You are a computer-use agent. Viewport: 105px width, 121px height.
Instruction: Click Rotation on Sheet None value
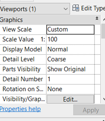pyautogui.click(x=71, y=89)
